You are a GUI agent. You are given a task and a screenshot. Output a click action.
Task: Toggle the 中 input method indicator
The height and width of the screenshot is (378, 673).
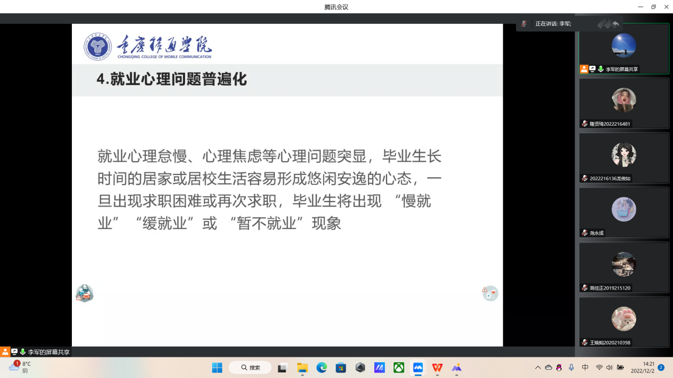pyautogui.click(x=585, y=367)
